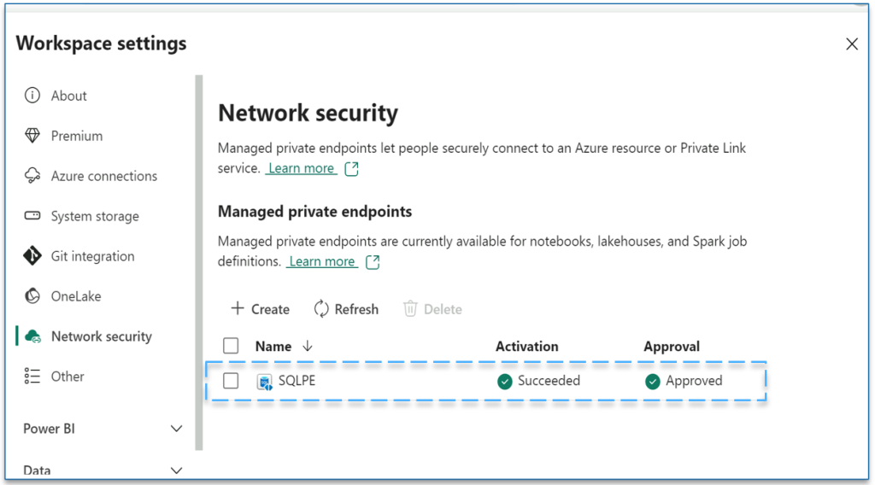Open Learn more link about managed private endpoints
Screen dimensions: 875x485
[x=322, y=261]
